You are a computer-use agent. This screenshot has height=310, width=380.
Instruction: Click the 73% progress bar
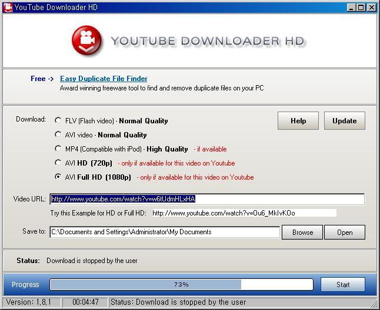(x=181, y=285)
